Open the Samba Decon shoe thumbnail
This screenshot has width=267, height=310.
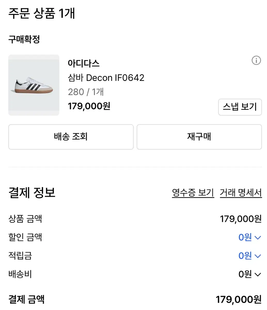tap(34, 85)
